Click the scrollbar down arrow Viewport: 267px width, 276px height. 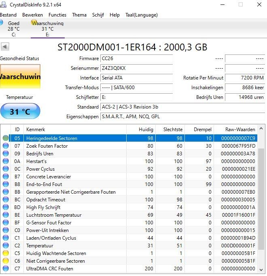coord(261,270)
